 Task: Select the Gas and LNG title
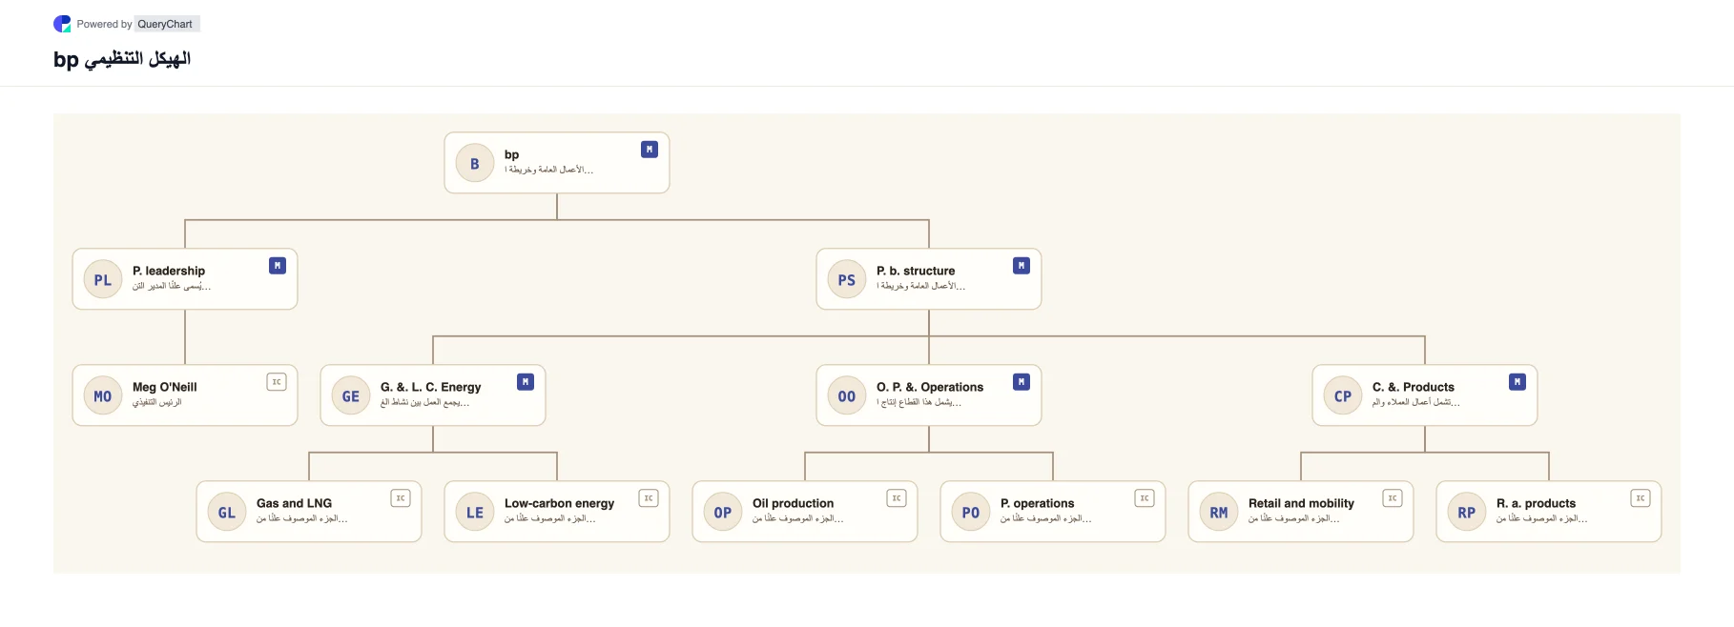294,503
